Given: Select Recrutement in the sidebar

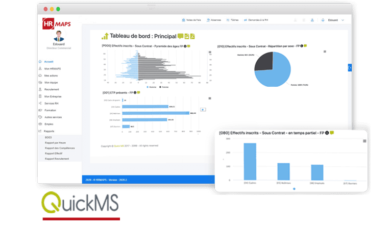Looking at the screenshot, I should (x=52, y=89).
